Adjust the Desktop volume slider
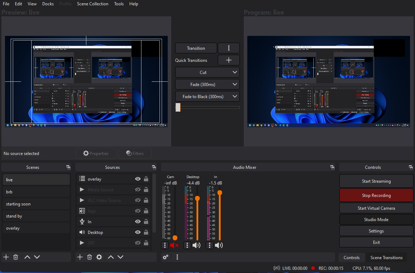The width and height of the screenshot is (415, 273). click(198, 199)
